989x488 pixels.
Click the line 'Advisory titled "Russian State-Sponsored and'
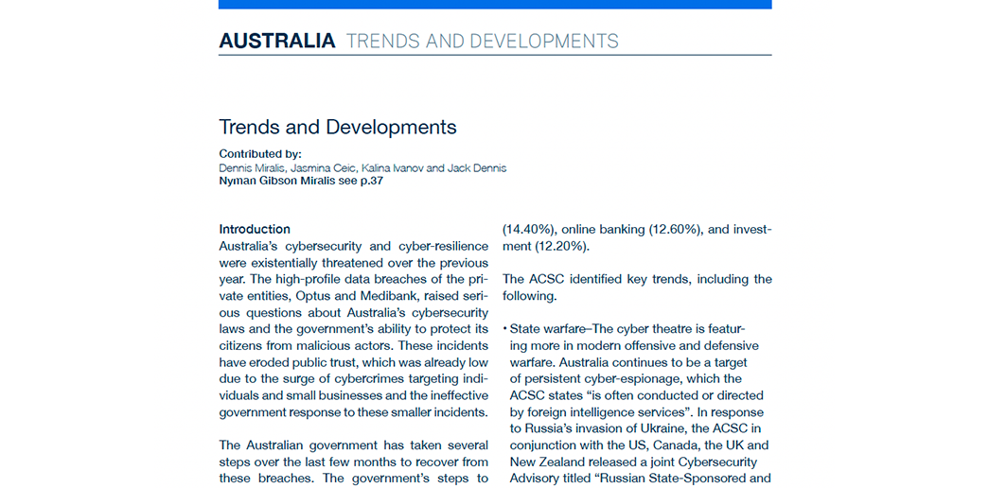pyautogui.click(x=640, y=478)
